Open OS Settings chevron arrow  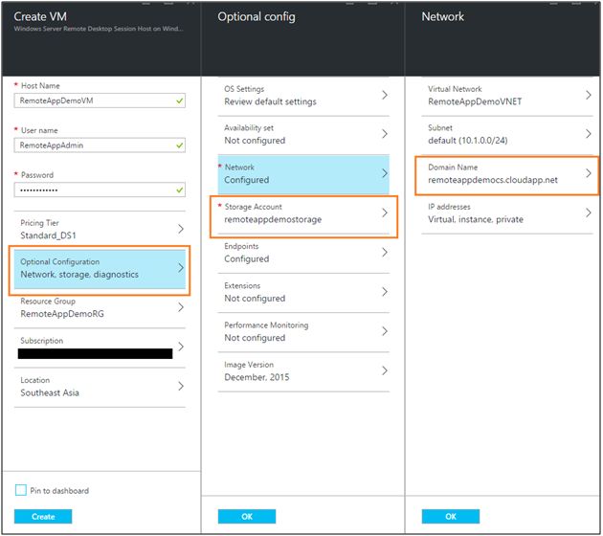point(384,95)
